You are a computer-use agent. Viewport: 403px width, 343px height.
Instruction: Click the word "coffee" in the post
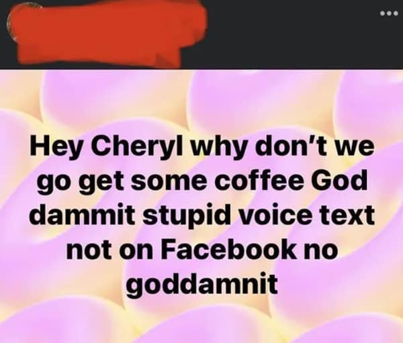pos(259,180)
